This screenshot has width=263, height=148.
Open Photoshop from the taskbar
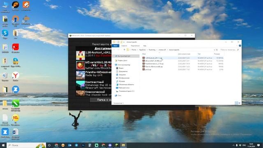click(83, 145)
